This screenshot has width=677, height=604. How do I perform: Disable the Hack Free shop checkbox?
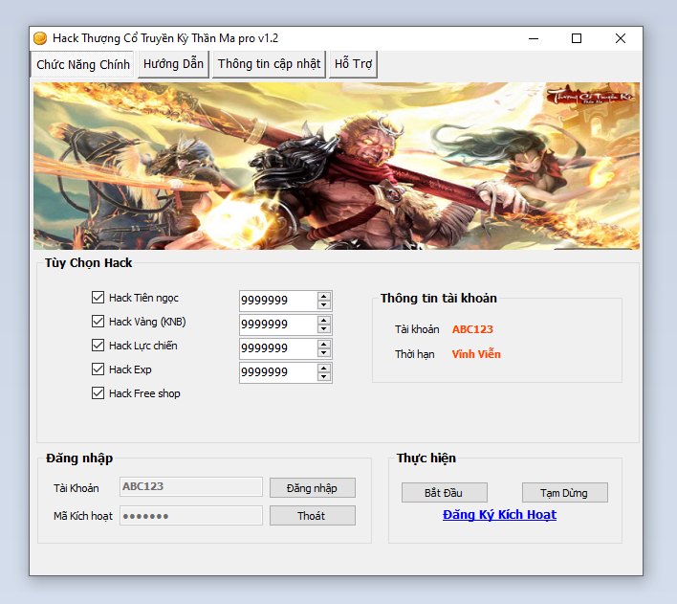click(98, 393)
